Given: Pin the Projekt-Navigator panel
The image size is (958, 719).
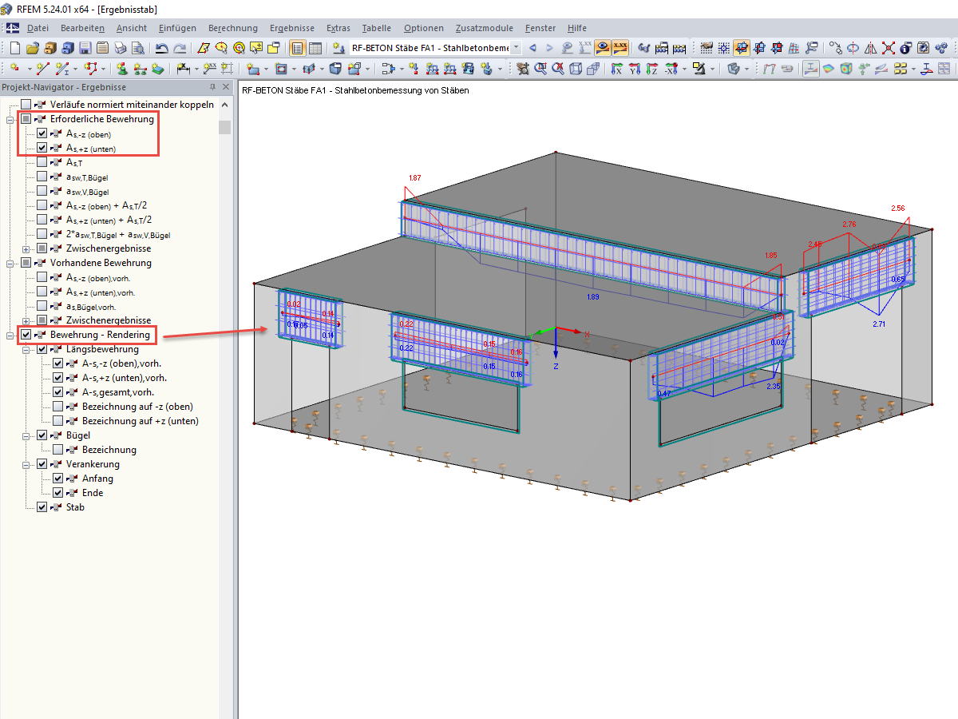Looking at the screenshot, I should tap(212, 86).
